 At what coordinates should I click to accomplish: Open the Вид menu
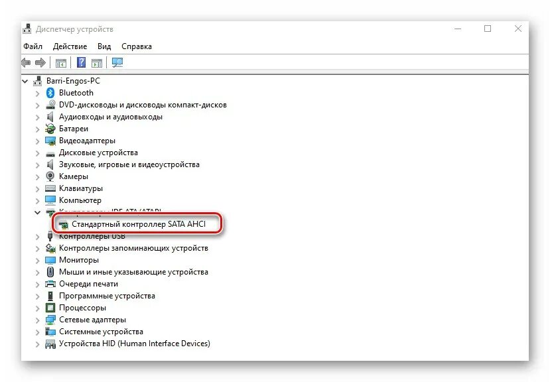(x=104, y=46)
